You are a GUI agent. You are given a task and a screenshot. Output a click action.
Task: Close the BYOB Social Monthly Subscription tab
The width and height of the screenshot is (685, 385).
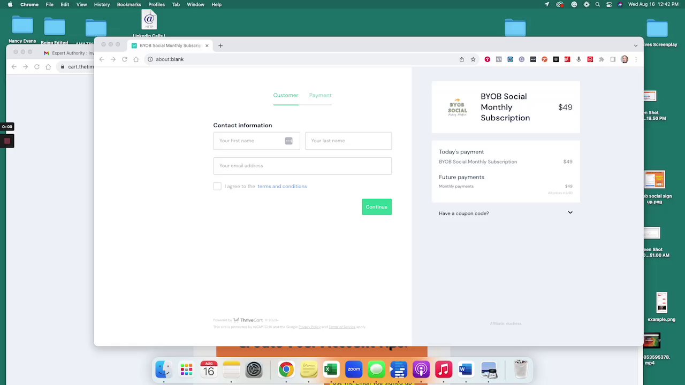click(207, 45)
